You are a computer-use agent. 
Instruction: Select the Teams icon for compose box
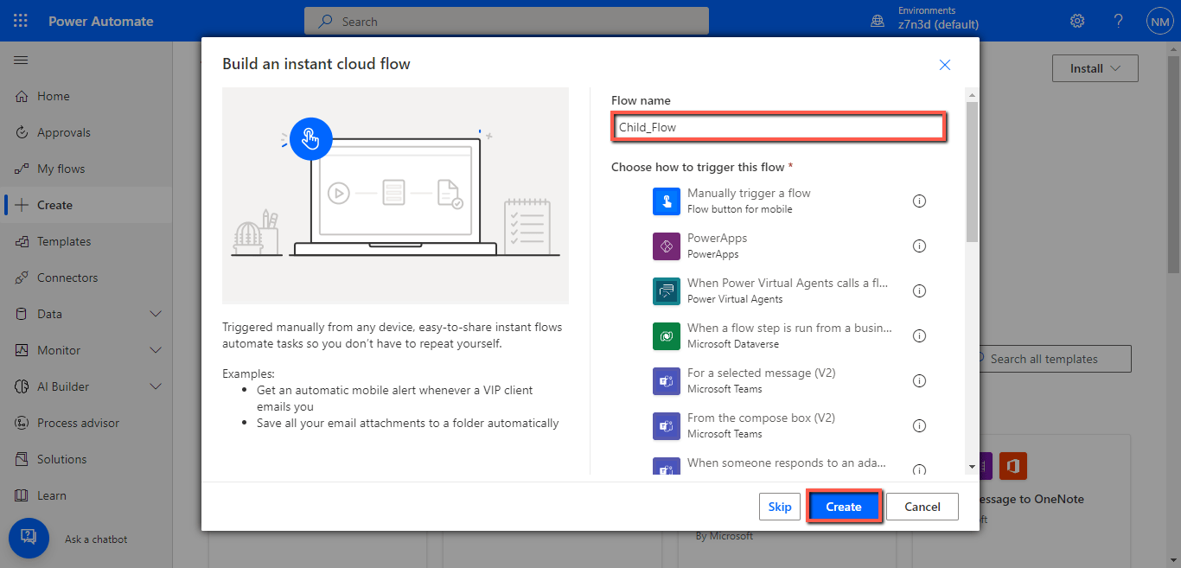pos(667,425)
